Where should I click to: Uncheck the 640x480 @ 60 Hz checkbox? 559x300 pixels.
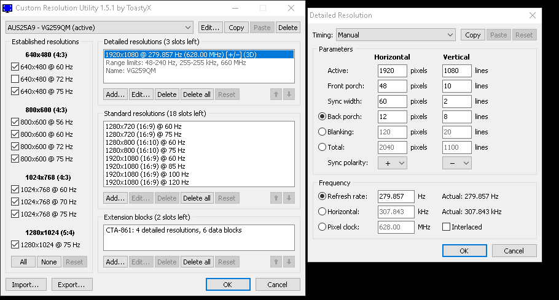15,67
